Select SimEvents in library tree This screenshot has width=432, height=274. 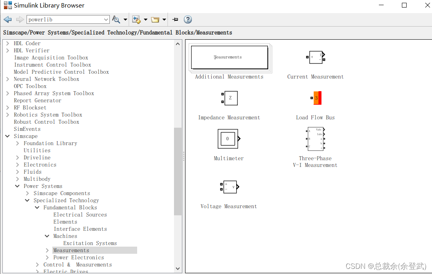(27, 129)
